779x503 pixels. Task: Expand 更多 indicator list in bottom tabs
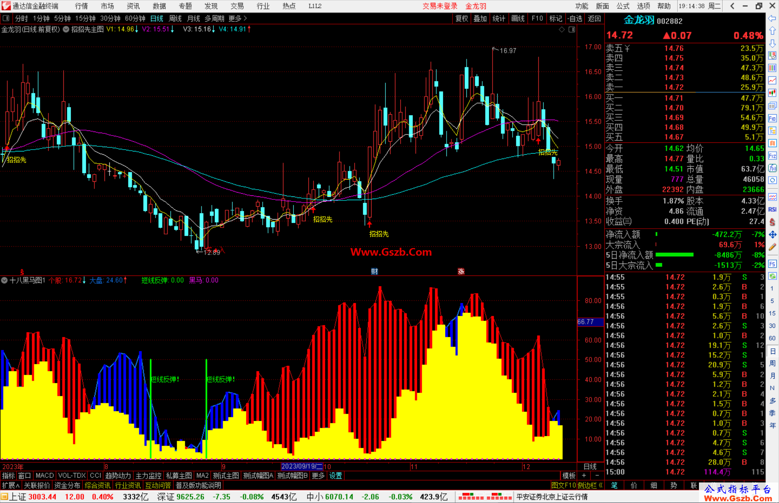(318, 476)
